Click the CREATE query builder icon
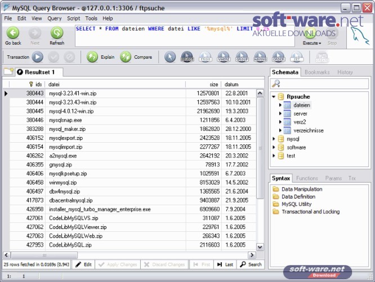 click(322, 57)
